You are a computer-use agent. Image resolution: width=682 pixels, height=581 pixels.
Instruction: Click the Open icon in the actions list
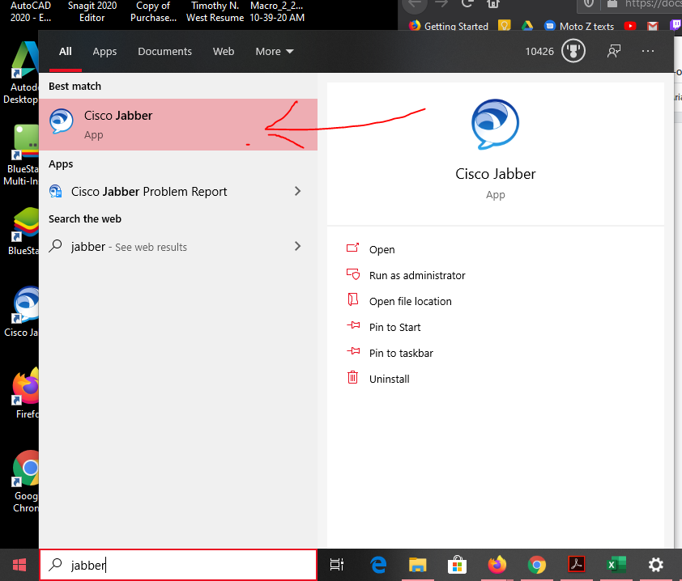click(x=352, y=248)
